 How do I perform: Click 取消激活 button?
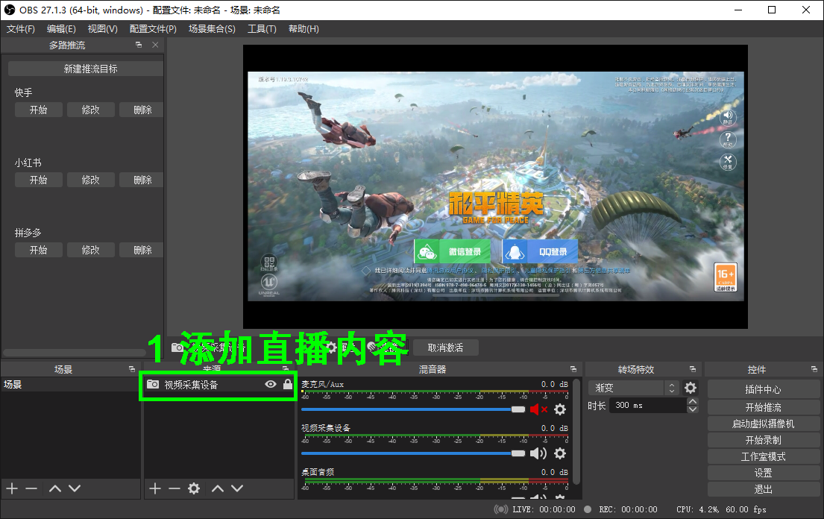click(x=446, y=347)
